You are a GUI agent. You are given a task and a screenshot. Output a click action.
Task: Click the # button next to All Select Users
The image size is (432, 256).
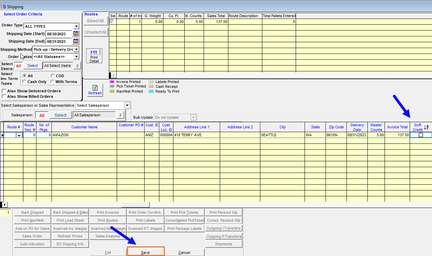[77, 66]
